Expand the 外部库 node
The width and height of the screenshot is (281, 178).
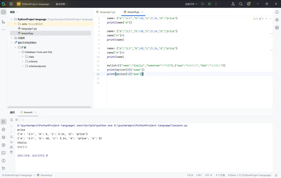pyautogui.click(x=12, y=38)
